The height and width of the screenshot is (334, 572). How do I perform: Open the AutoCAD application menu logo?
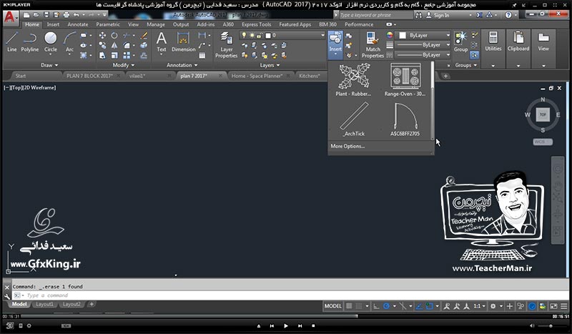coord(10,17)
